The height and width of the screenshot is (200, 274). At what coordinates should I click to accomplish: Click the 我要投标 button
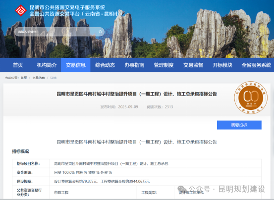(239, 125)
